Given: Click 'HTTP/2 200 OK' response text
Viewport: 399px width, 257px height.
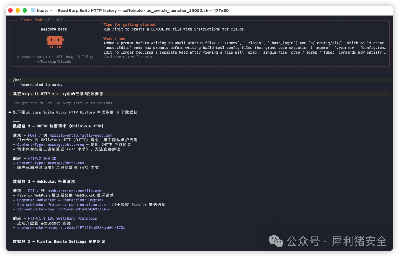Looking at the screenshot, I should point(42,158).
